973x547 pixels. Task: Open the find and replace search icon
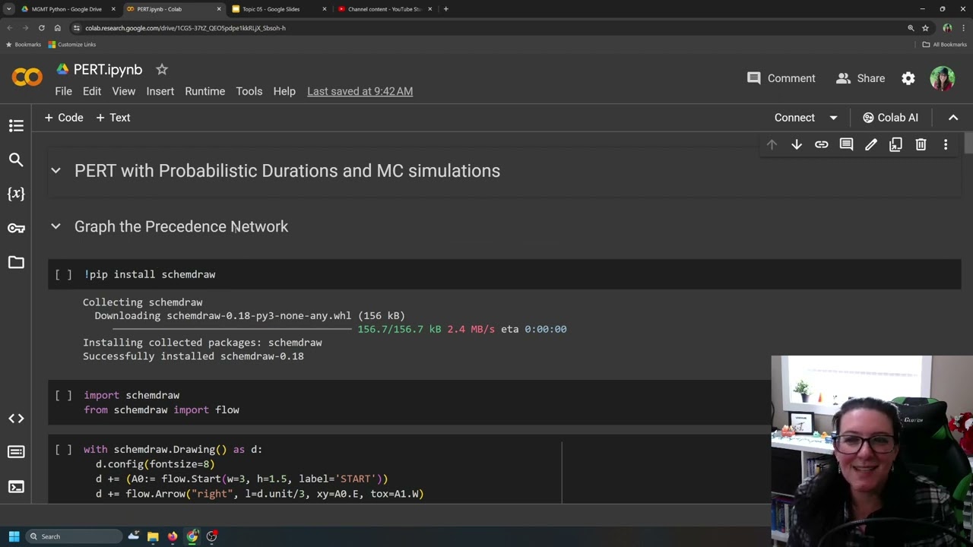(x=16, y=160)
